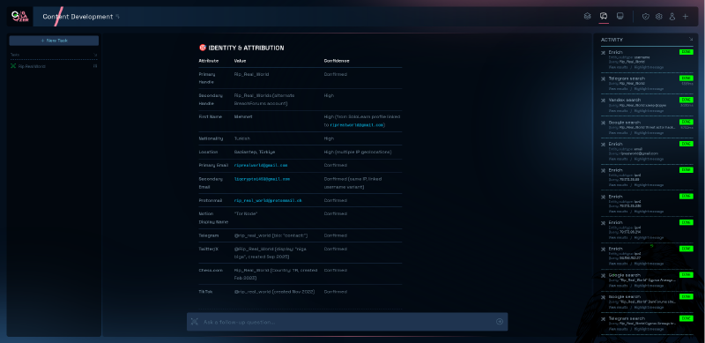The height and width of the screenshot is (343, 705).
Task: Focus the Ask a follow-up question field
Action: tap(347, 322)
